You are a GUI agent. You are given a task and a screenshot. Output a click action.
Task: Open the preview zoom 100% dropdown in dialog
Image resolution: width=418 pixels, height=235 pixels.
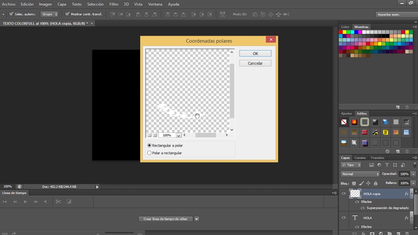click(179, 135)
